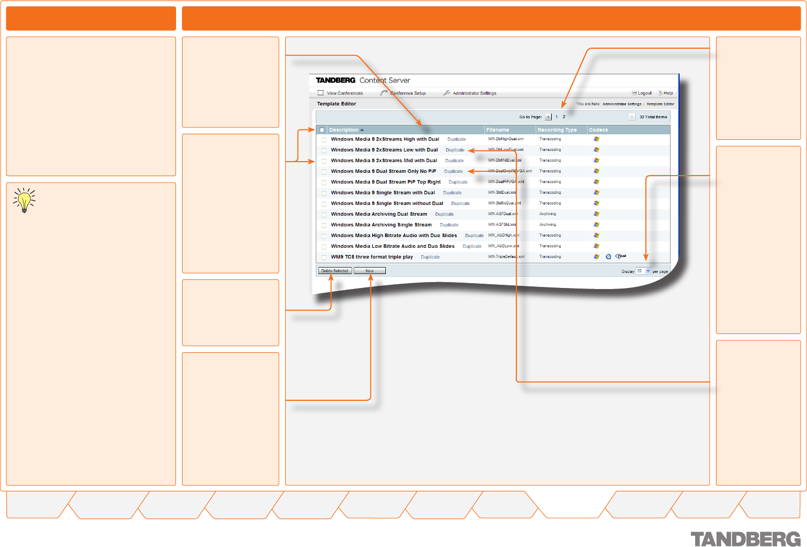Duplicate the Windows Media 9 Dual Stream Only No PiP template
Viewport: 807px width, 547px height.
pyautogui.click(x=453, y=171)
